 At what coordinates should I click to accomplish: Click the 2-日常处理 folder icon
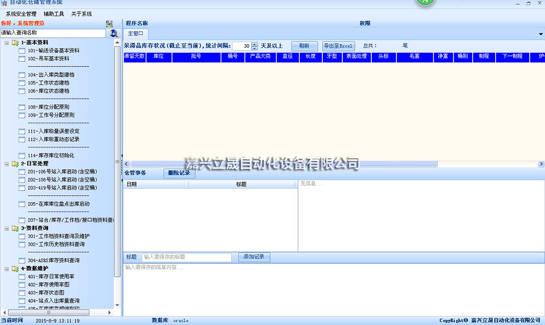15,164
